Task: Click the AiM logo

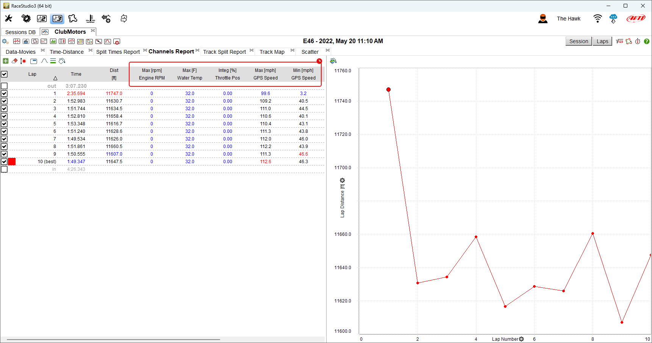Action: pos(636,19)
